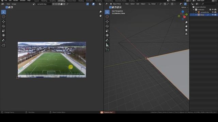Select the Rip Region tool in the image editor

point(3,45)
